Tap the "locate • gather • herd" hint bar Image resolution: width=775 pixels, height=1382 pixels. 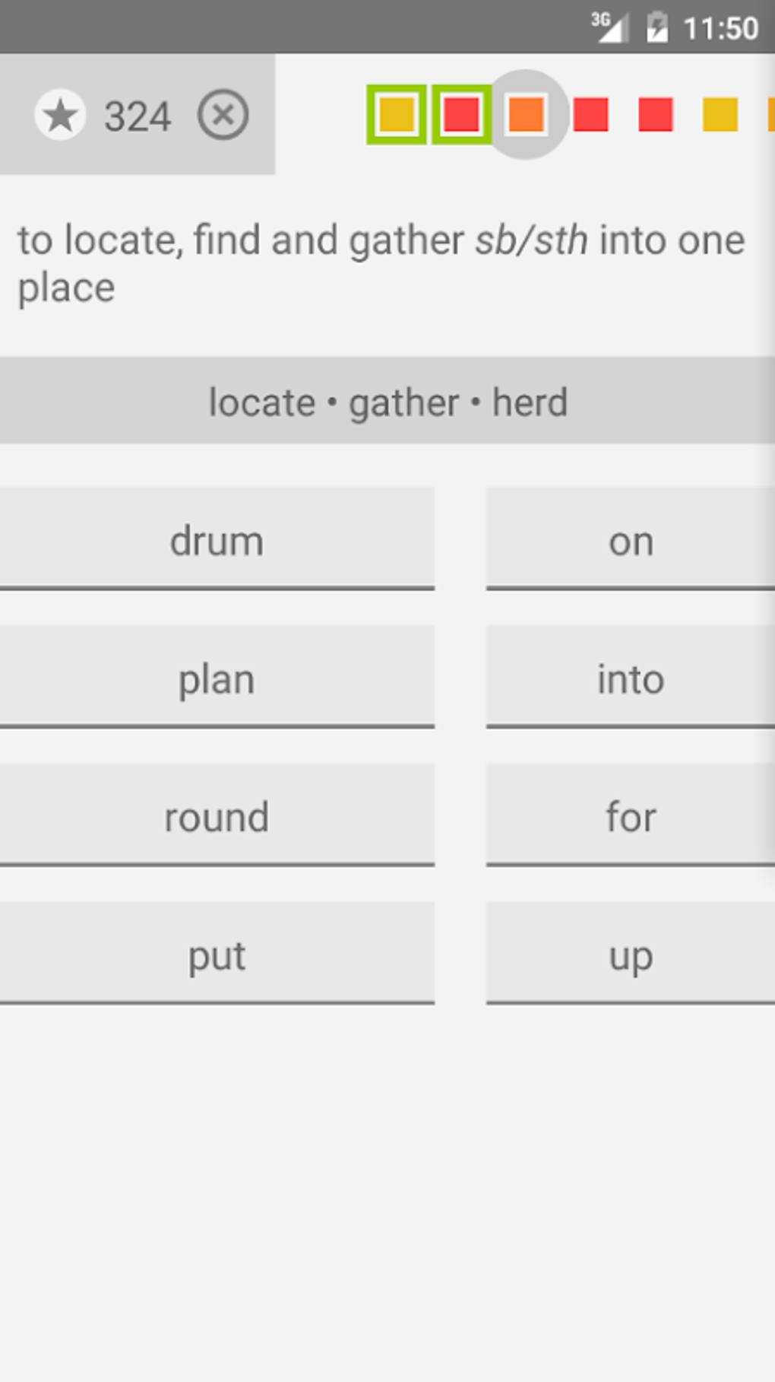click(x=387, y=401)
